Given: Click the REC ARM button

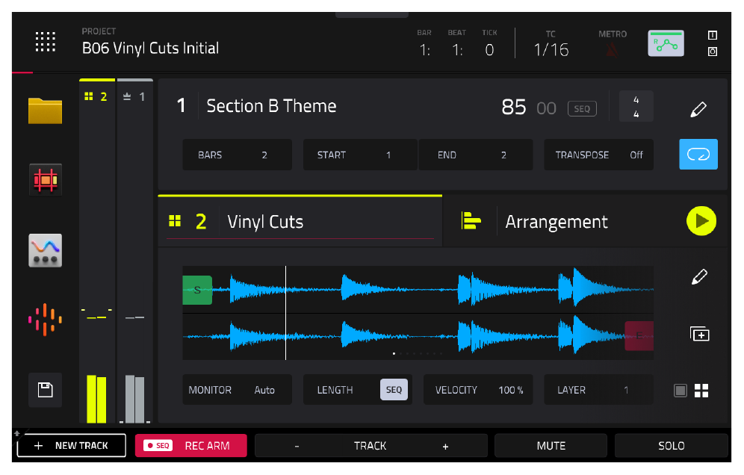Looking at the screenshot, I should click(191, 446).
